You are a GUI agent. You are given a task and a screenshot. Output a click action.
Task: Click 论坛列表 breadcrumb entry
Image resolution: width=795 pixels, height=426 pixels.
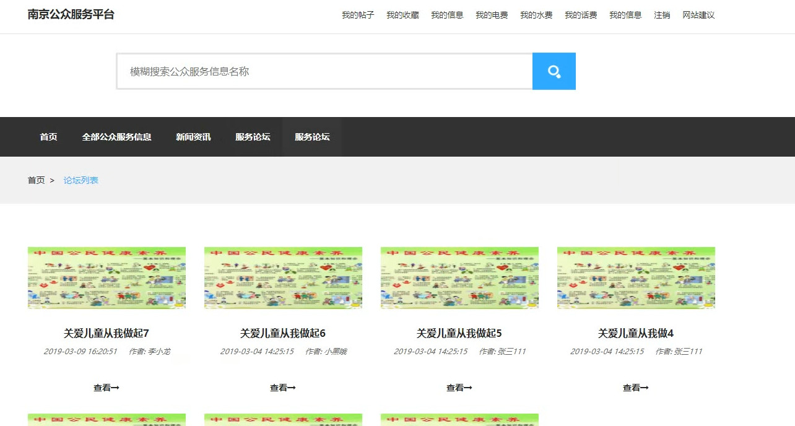pyautogui.click(x=81, y=180)
